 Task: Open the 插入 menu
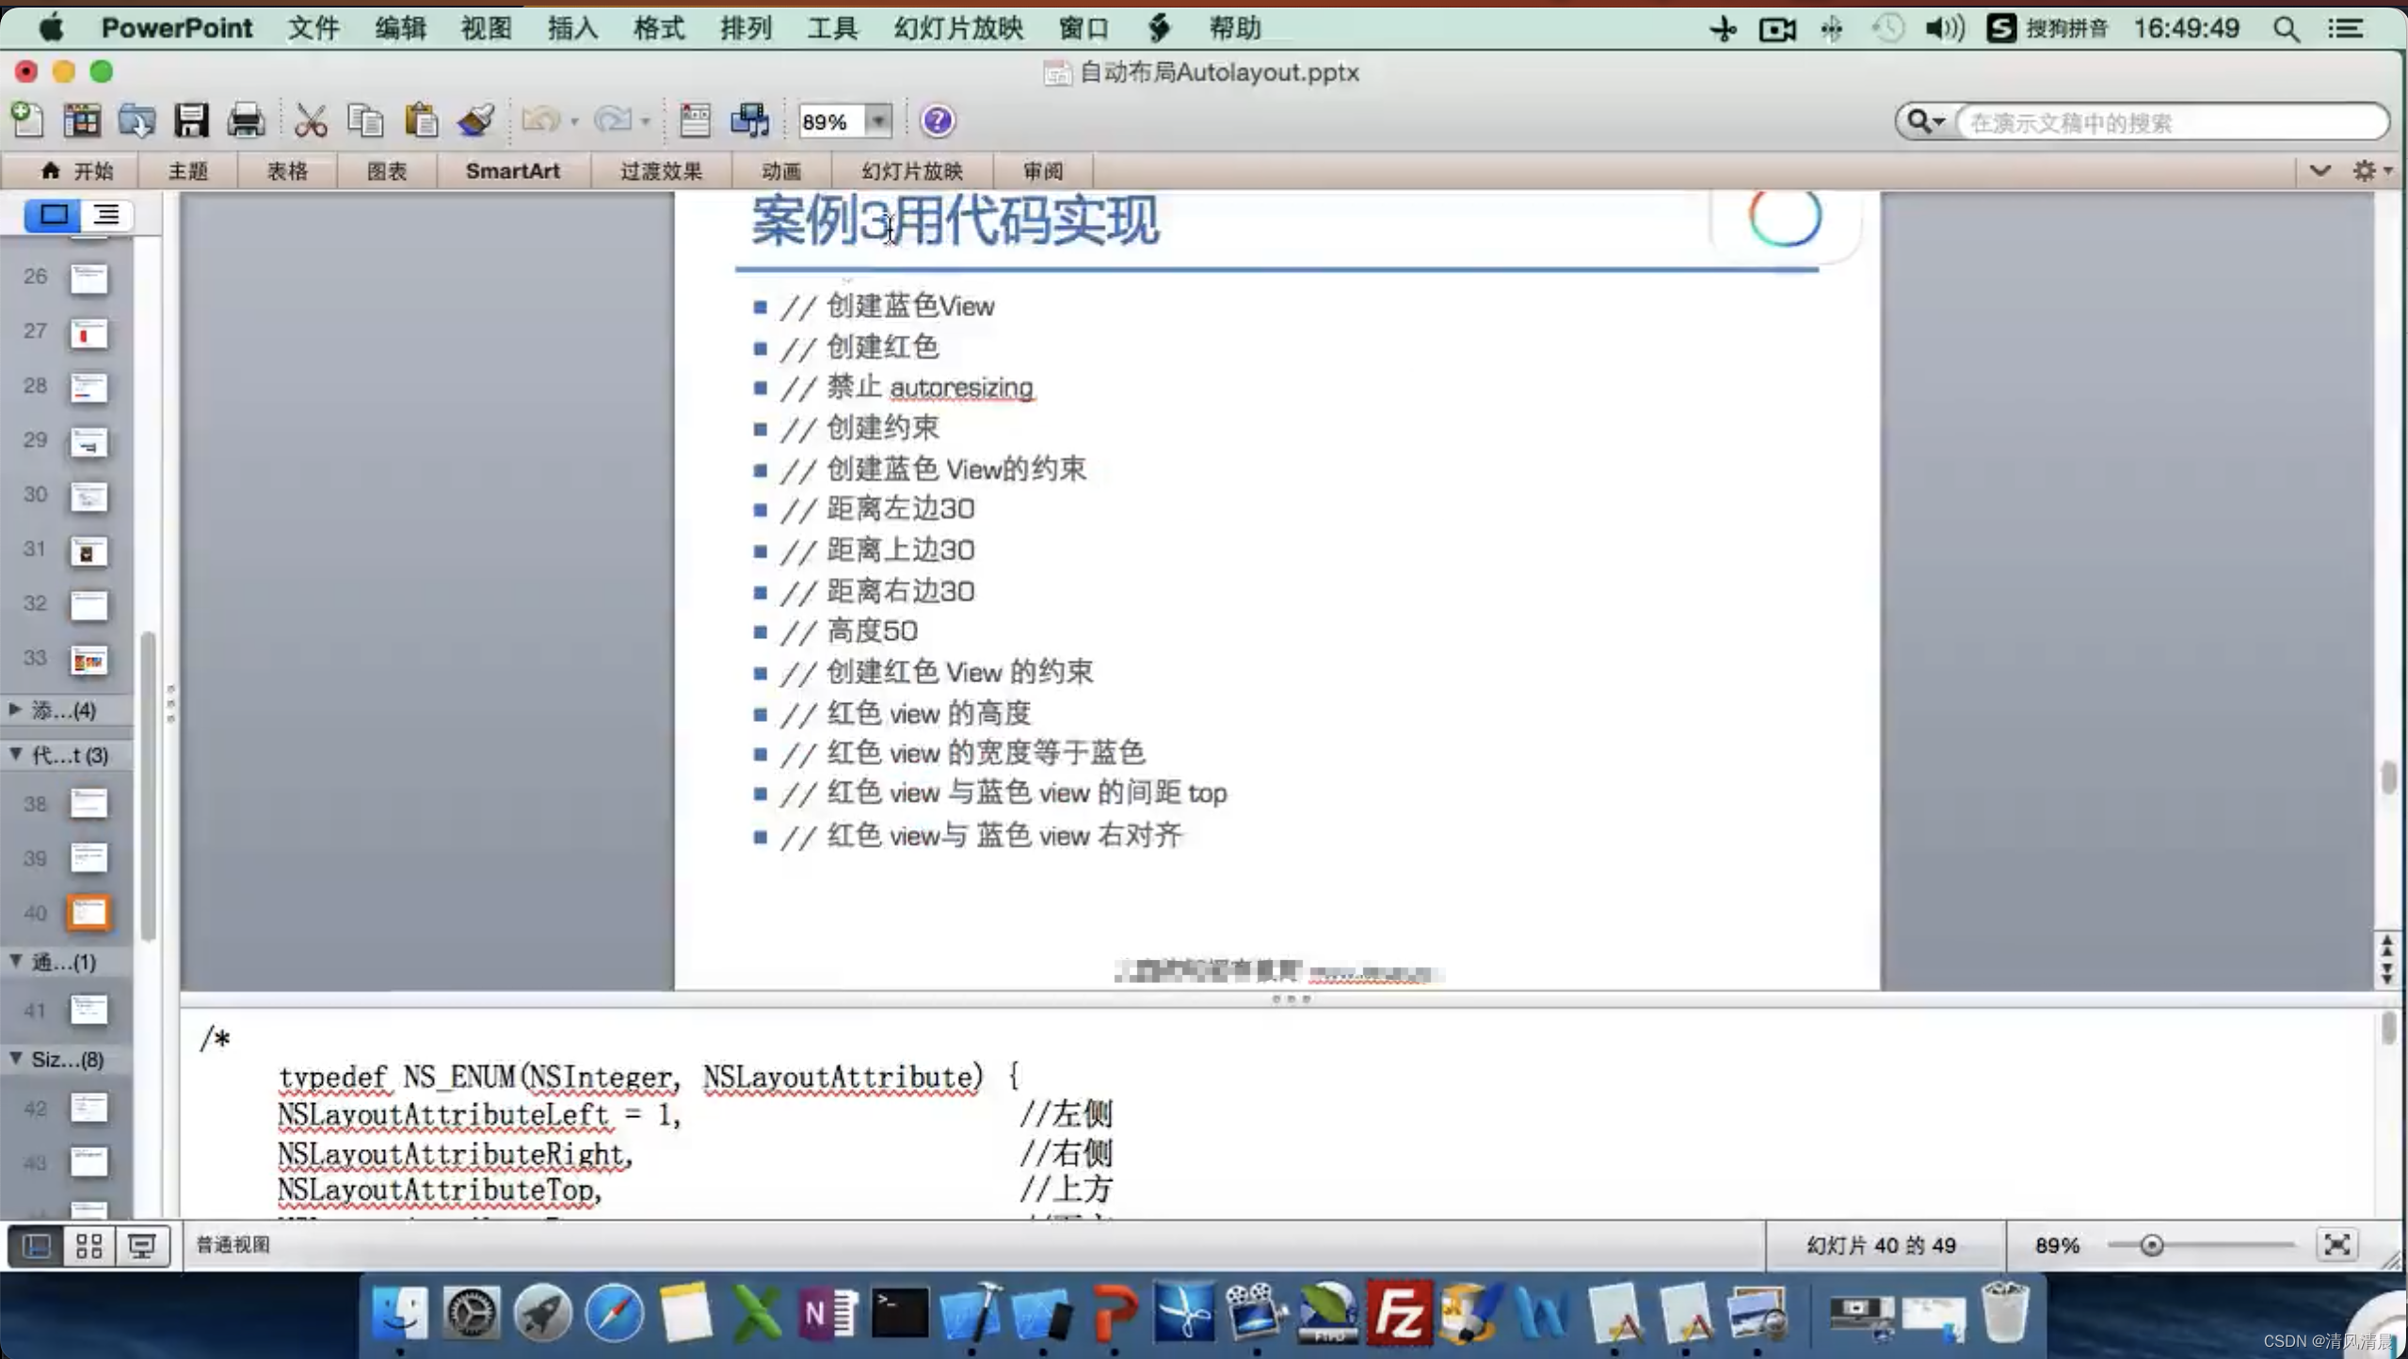tap(572, 28)
